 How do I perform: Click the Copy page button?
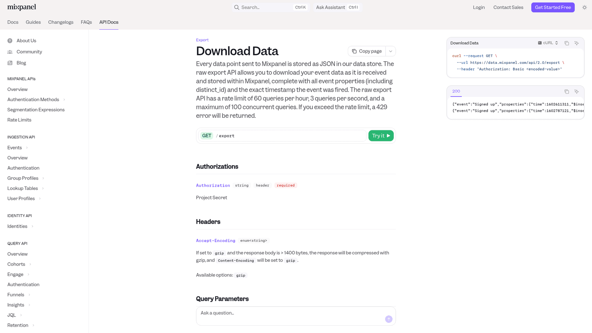coord(367,51)
